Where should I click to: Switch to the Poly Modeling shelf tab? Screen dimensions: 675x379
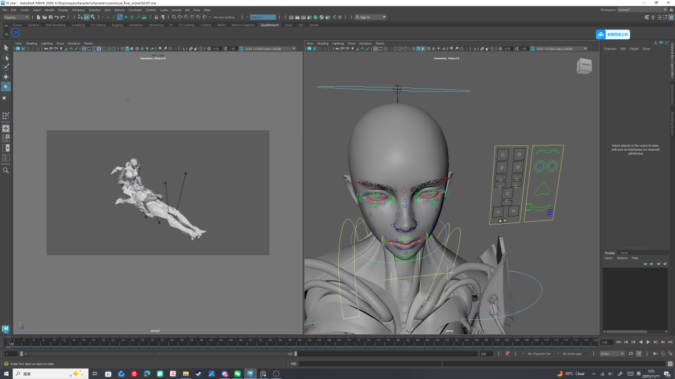[x=55, y=25]
